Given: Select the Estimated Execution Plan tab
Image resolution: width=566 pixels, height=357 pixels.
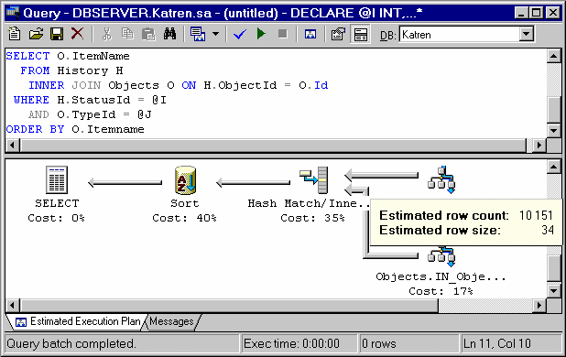Looking at the screenshot, I should click(x=79, y=321).
